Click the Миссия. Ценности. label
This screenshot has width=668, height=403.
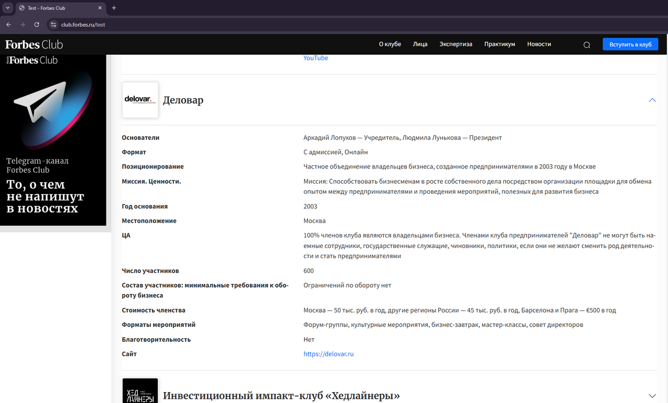pos(151,182)
